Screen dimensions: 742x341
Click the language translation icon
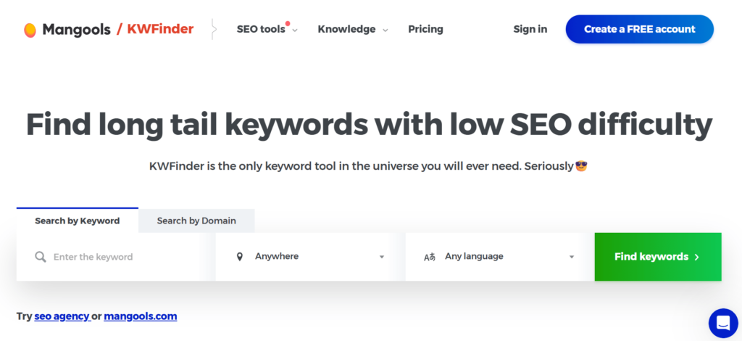point(429,257)
